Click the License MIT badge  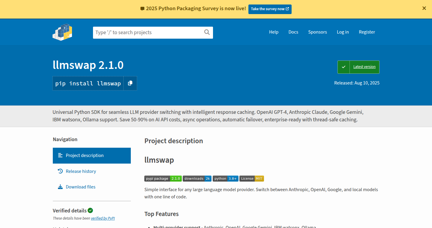tap(252, 179)
